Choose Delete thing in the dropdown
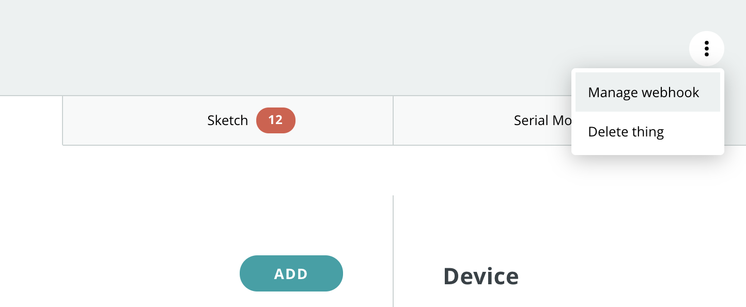Screen dimensions: 746x307 pyautogui.click(x=626, y=132)
